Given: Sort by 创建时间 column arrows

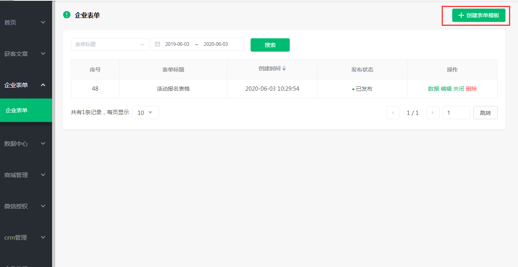Looking at the screenshot, I should tap(284, 68).
